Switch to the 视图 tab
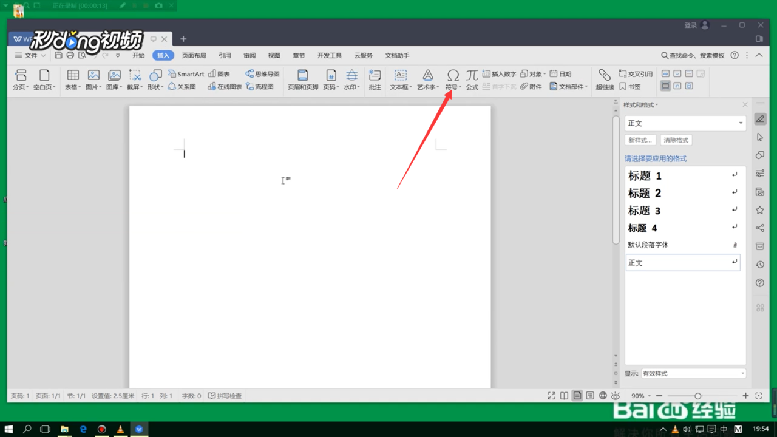 (x=274, y=55)
